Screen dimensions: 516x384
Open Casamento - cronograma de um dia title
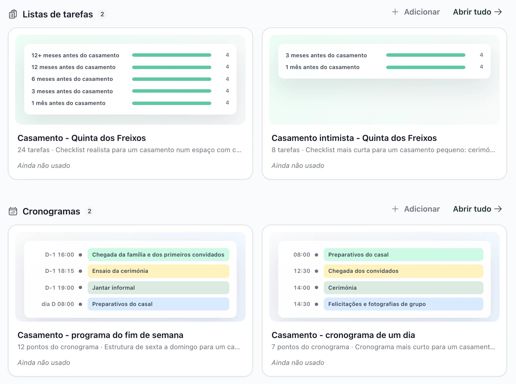343,335
